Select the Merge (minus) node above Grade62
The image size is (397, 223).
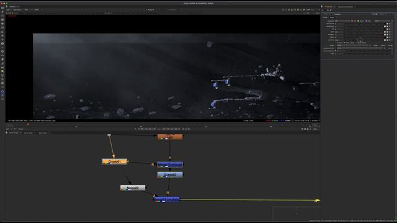point(170,165)
